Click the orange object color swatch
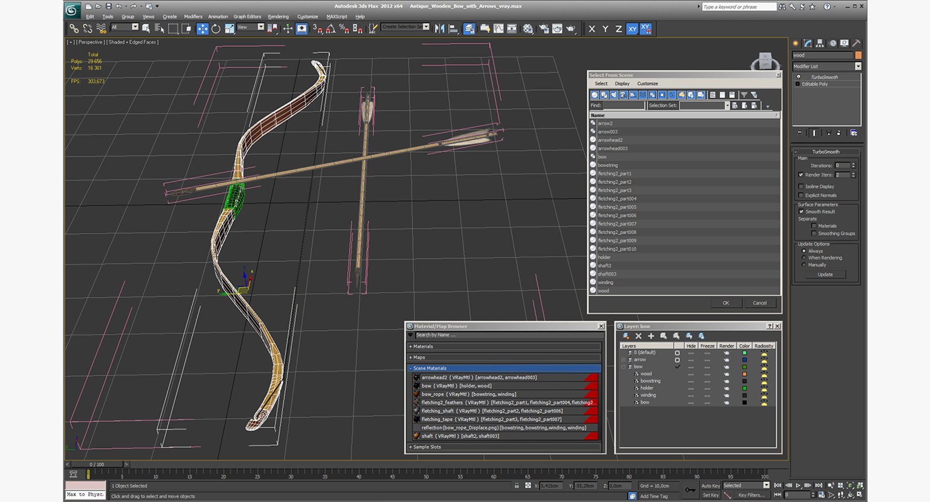The width and height of the screenshot is (930, 502). click(858, 55)
